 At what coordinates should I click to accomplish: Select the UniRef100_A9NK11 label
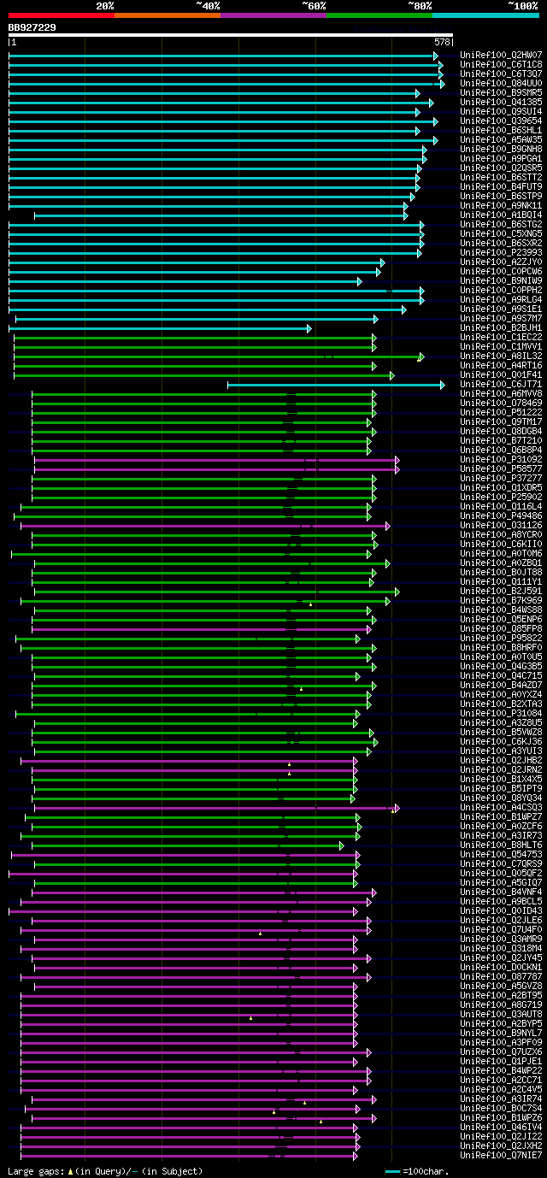point(501,205)
